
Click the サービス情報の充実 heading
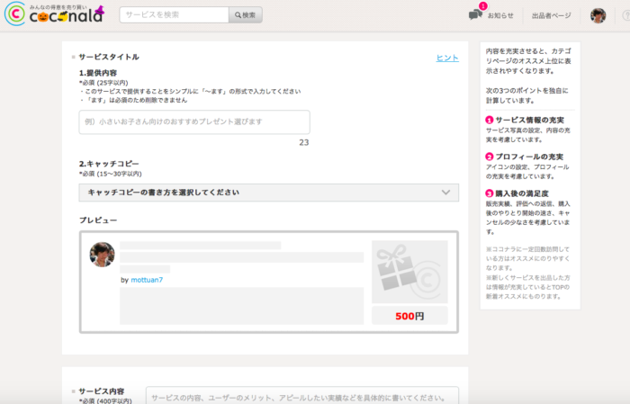tap(529, 120)
